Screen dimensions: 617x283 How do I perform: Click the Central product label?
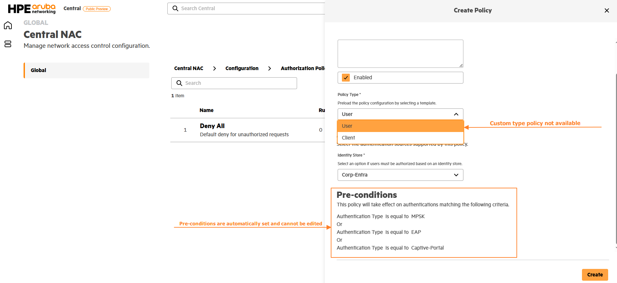(72, 9)
